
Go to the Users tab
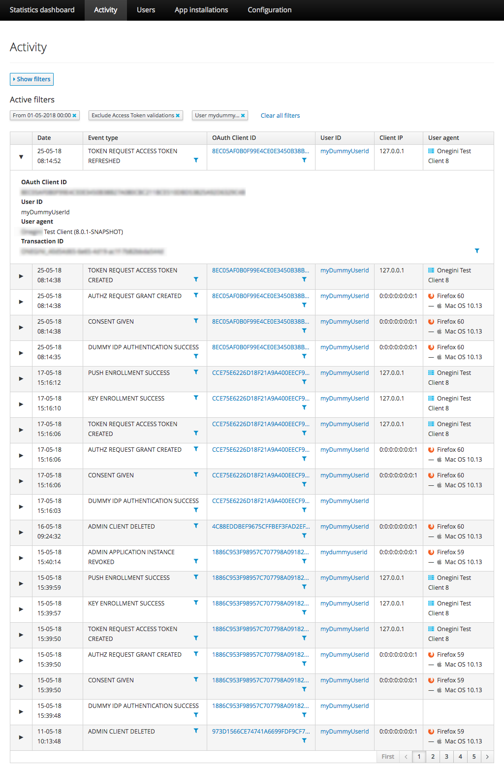(146, 10)
